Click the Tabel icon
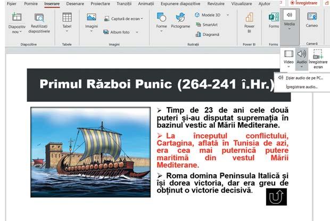 pos(67,17)
